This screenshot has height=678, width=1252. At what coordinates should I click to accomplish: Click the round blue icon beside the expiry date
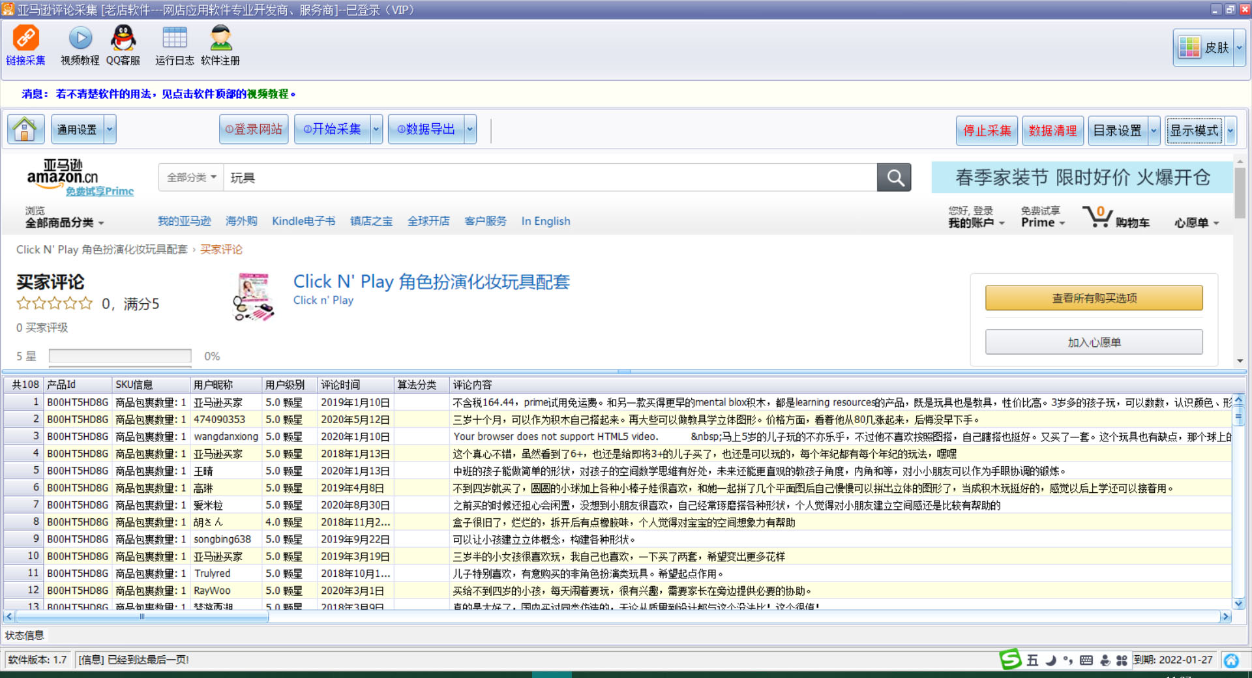coord(1231,660)
